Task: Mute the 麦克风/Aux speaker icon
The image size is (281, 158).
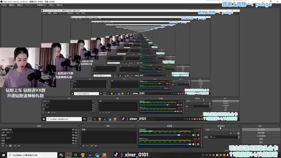Action: pyautogui.click(x=194, y=144)
